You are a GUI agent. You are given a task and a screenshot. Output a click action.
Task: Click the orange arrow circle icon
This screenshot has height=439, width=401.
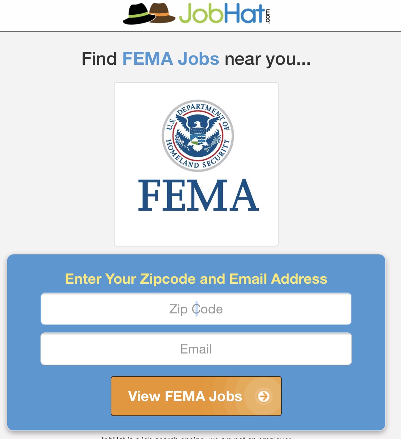pyautogui.click(x=264, y=396)
